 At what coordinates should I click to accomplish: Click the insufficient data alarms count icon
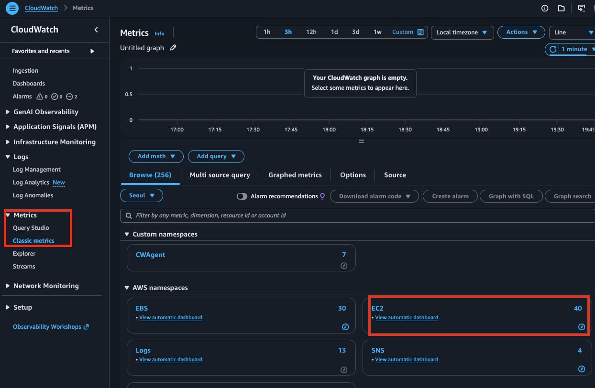69,97
